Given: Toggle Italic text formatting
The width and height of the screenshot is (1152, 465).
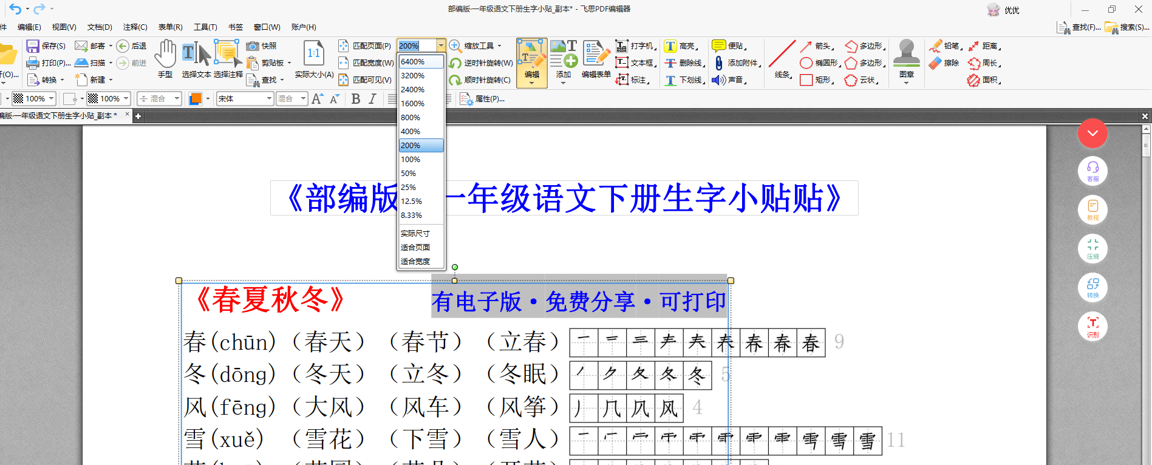Looking at the screenshot, I should [x=372, y=99].
